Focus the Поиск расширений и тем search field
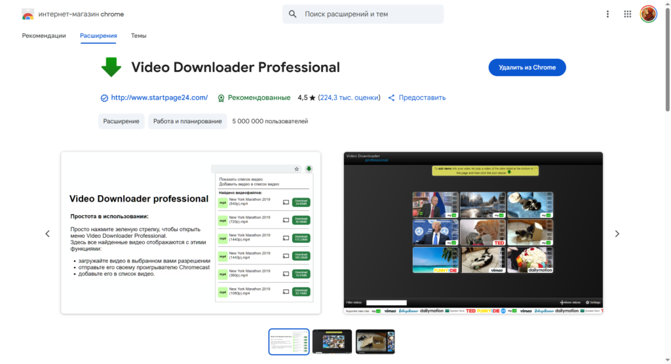The image size is (671, 364). click(x=363, y=14)
